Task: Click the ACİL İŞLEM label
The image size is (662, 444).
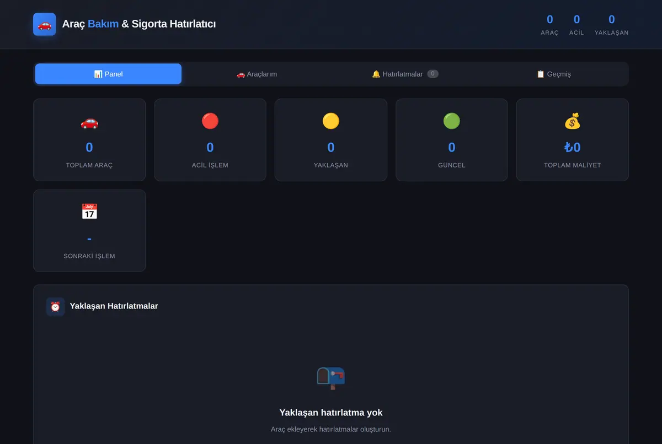Action: (x=210, y=165)
